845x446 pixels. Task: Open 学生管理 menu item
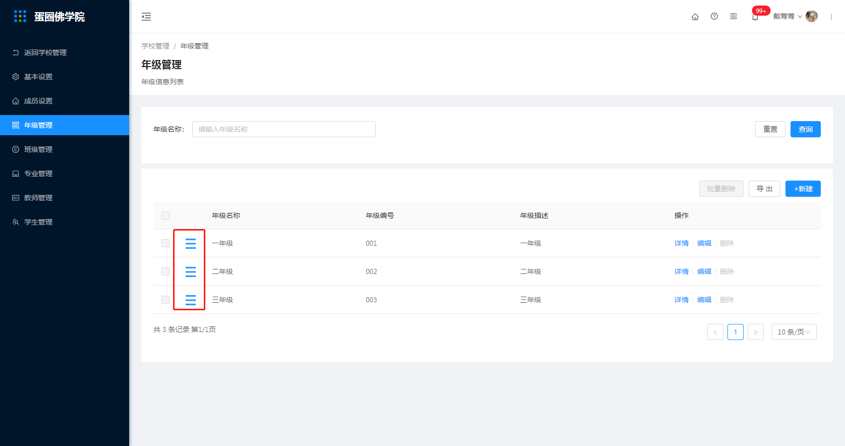click(x=65, y=222)
